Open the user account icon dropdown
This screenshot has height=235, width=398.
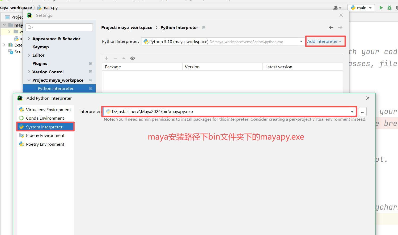coord(337,8)
